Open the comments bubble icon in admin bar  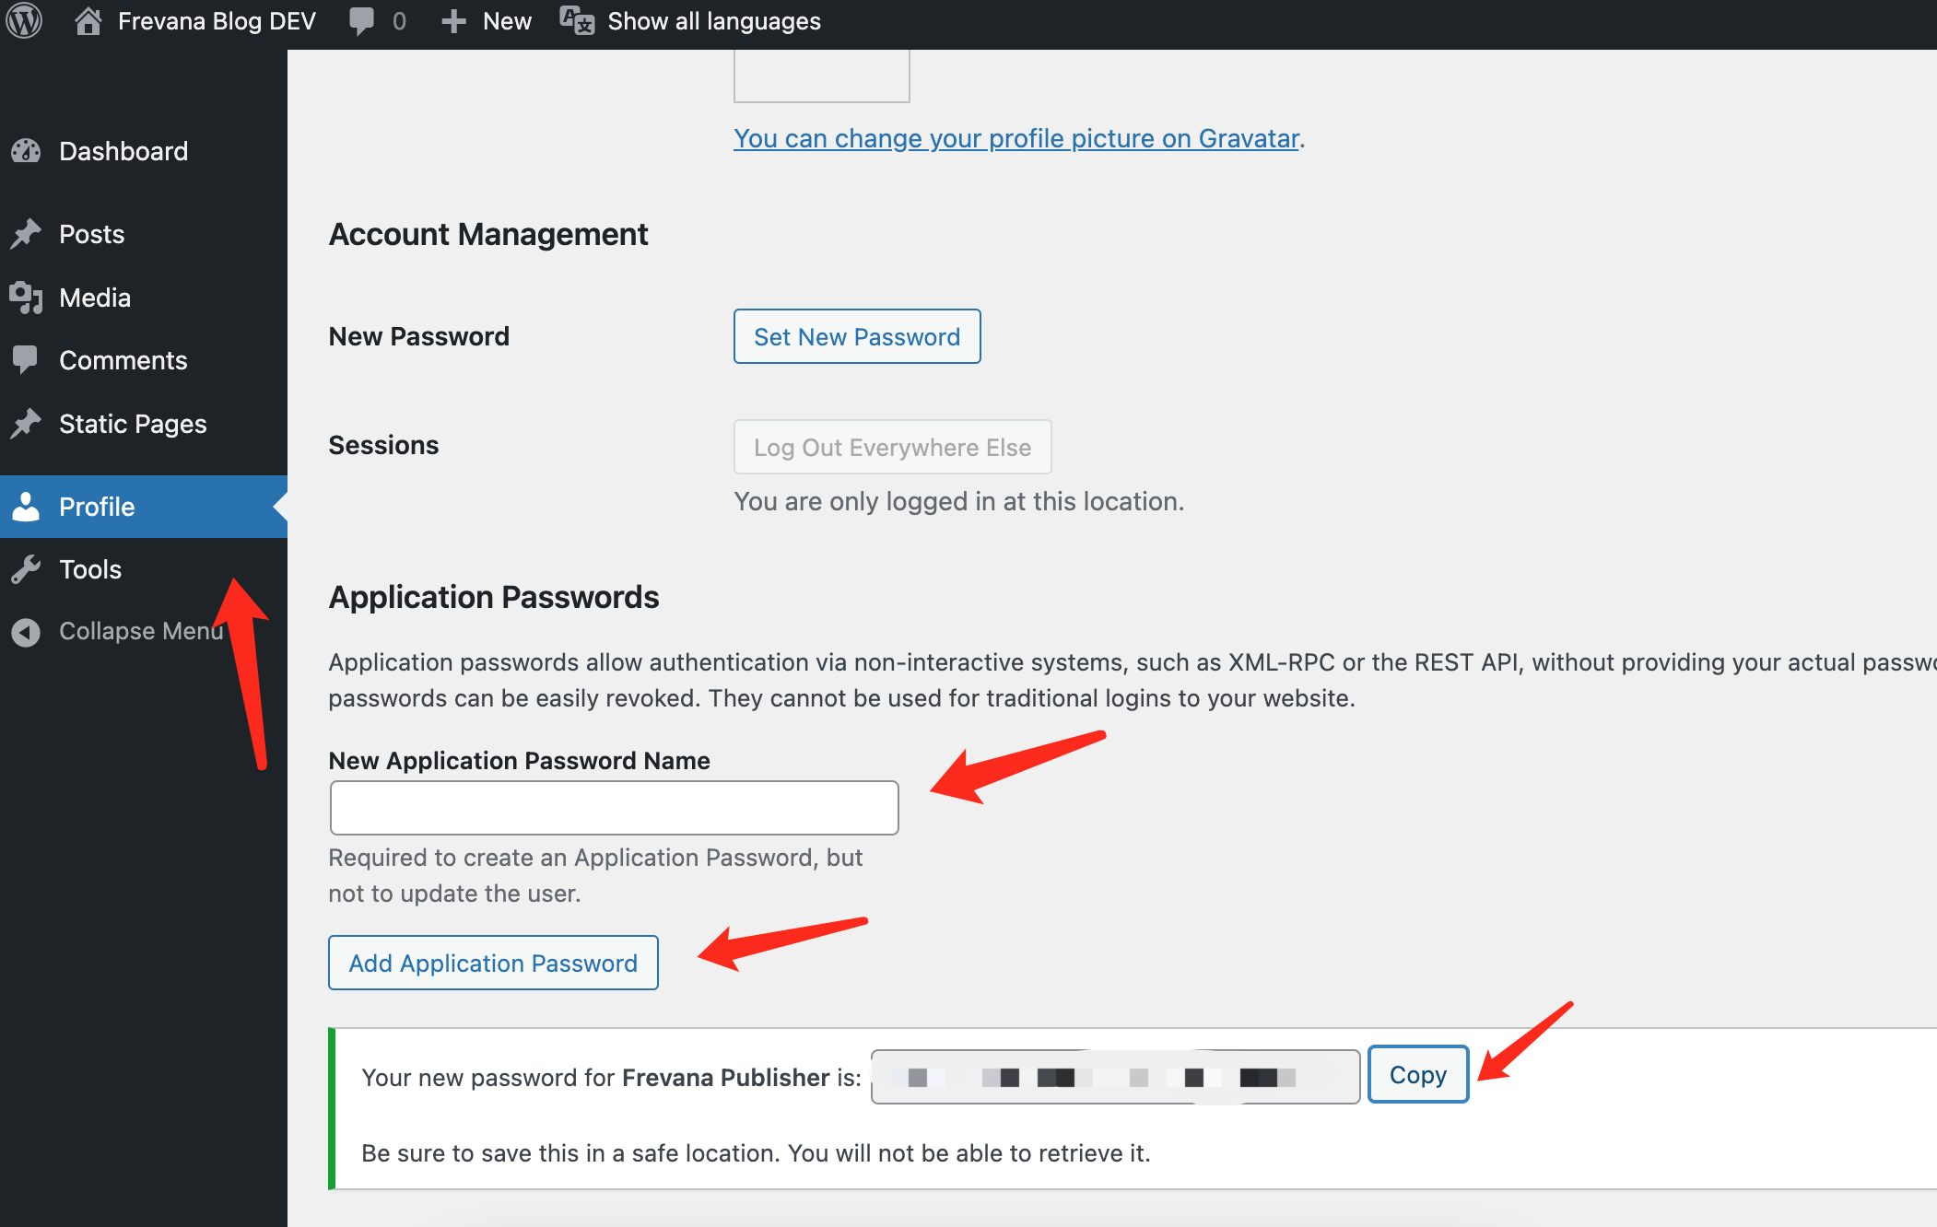click(361, 21)
